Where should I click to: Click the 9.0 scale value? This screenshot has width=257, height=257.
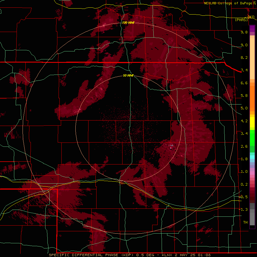[x=244, y=45]
